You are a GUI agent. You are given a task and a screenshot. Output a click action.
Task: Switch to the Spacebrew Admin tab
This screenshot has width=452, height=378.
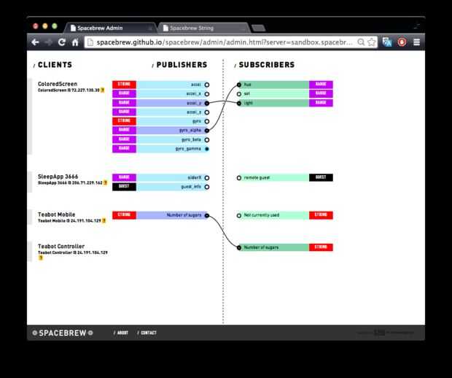pyautogui.click(x=110, y=28)
